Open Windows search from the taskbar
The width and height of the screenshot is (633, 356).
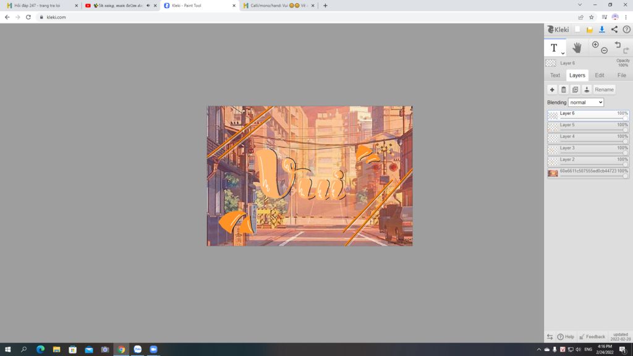click(x=24, y=350)
